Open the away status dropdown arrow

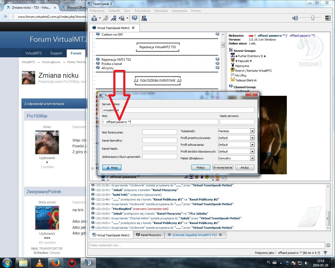click(x=100, y=18)
